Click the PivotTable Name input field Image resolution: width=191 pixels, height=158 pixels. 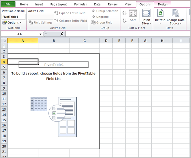pyautogui.click(x=14, y=17)
